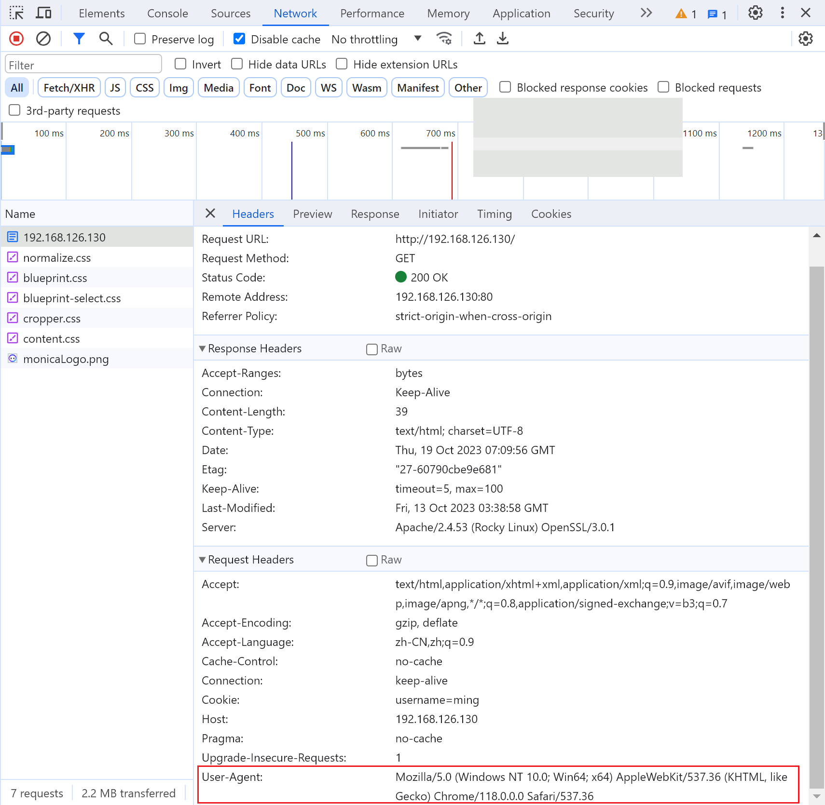Clear the network log
The height and width of the screenshot is (805, 825).
43,39
